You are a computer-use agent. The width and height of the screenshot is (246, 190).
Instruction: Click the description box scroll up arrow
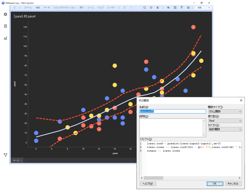point(204,121)
